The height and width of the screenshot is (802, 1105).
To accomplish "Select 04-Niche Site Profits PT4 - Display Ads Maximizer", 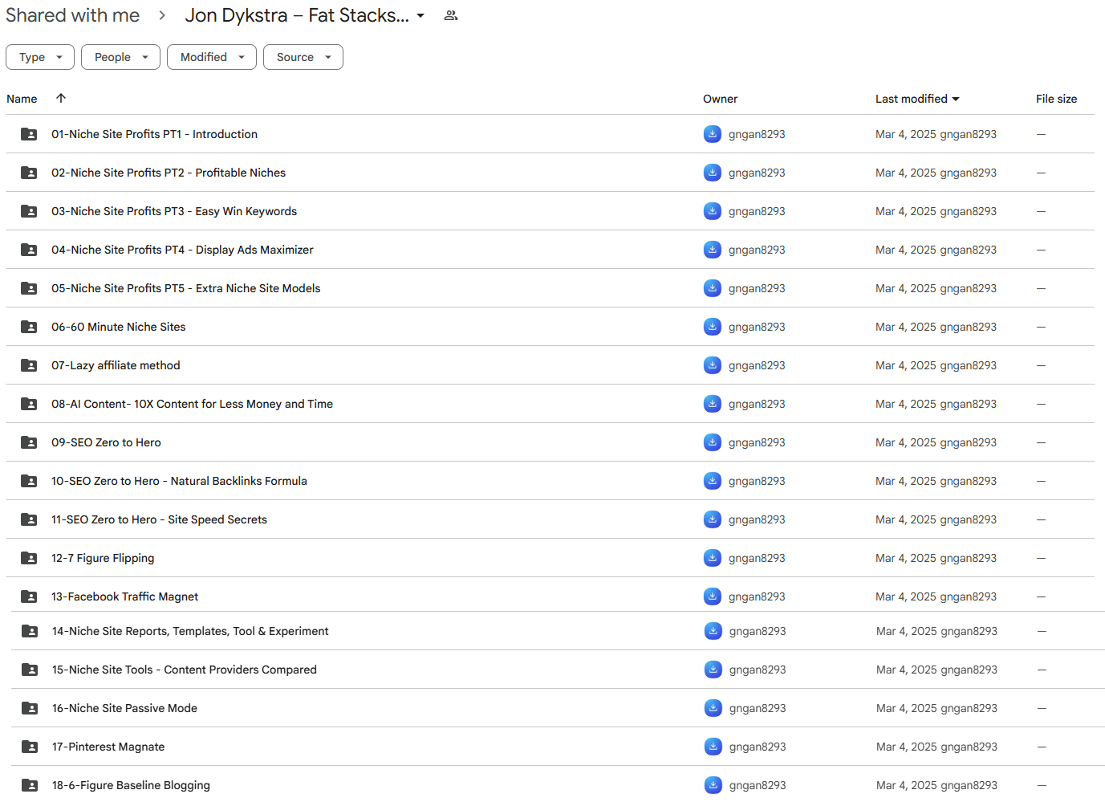I will click(x=182, y=250).
